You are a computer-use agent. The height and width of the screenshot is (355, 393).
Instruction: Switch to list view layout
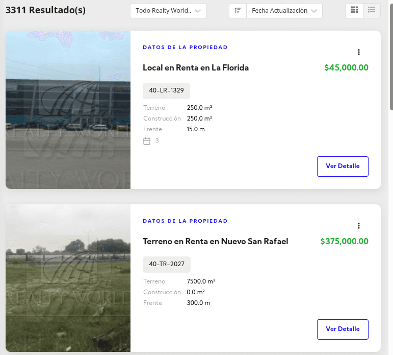tap(372, 10)
